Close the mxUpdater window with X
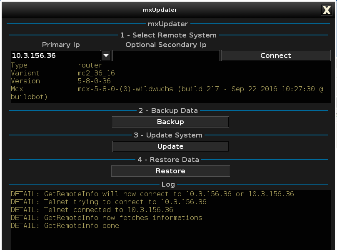 (x=327, y=10)
